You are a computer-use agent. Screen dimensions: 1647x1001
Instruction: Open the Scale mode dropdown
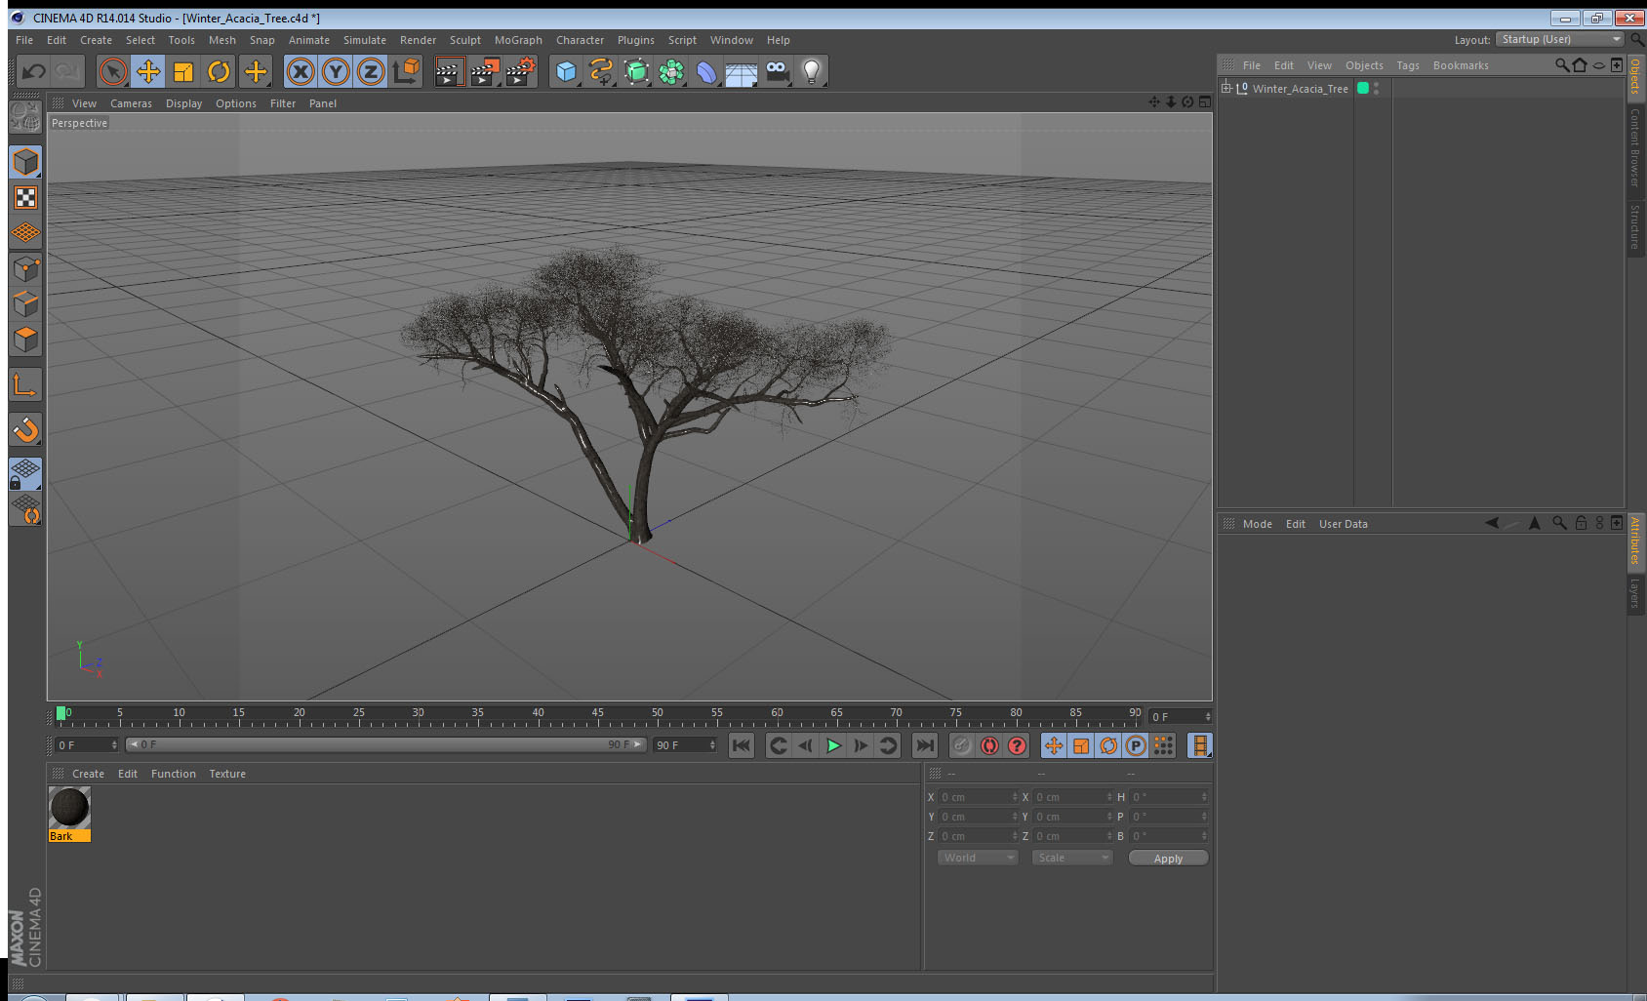tap(1072, 858)
